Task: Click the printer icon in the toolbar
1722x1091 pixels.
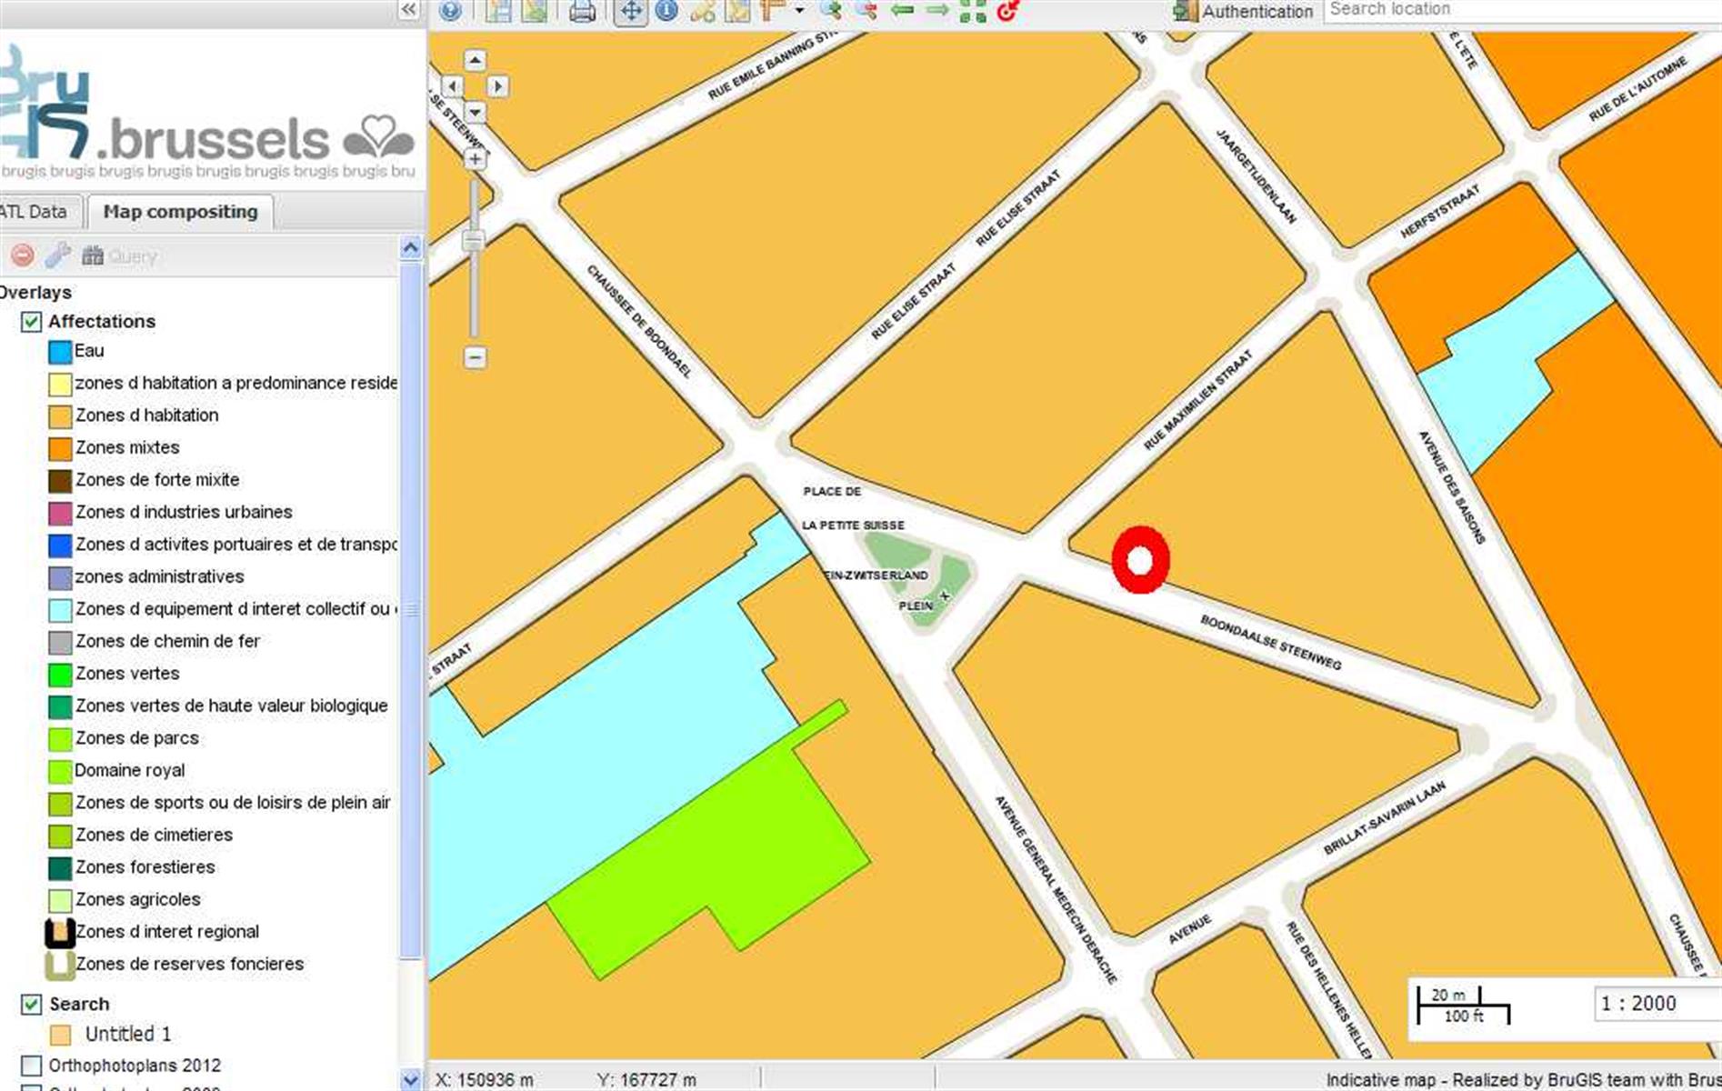Action: click(x=582, y=11)
